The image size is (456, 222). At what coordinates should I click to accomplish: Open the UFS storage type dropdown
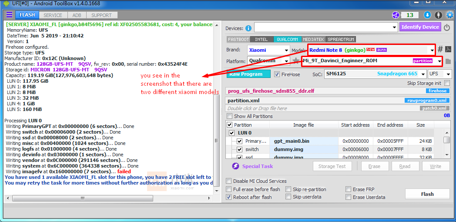tap(440, 74)
